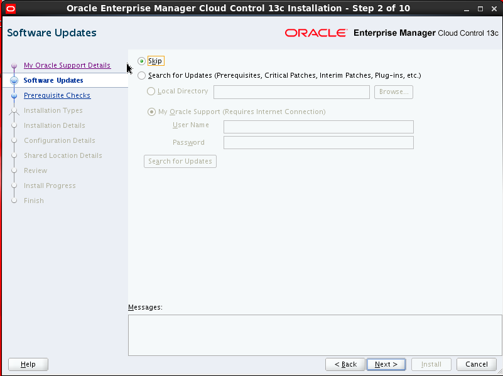Proceed by clicking Next
The image size is (503, 376).
click(386, 364)
